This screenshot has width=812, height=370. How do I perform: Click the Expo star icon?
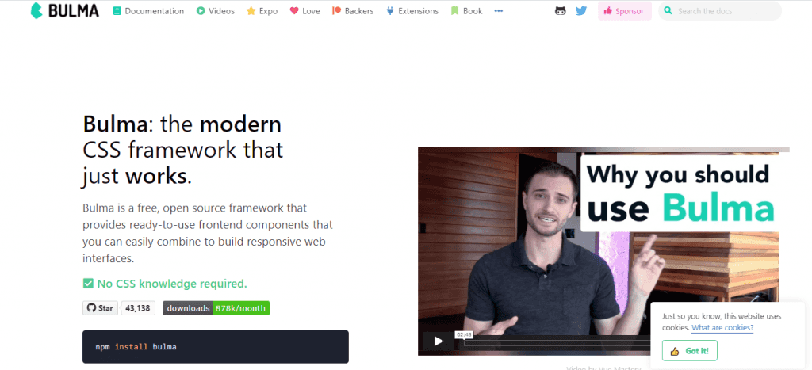pos(251,11)
